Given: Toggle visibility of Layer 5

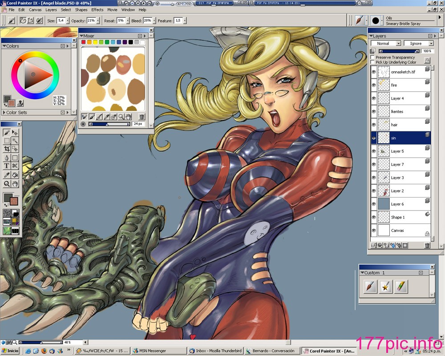Looking at the screenshot, I should [374, 151].
